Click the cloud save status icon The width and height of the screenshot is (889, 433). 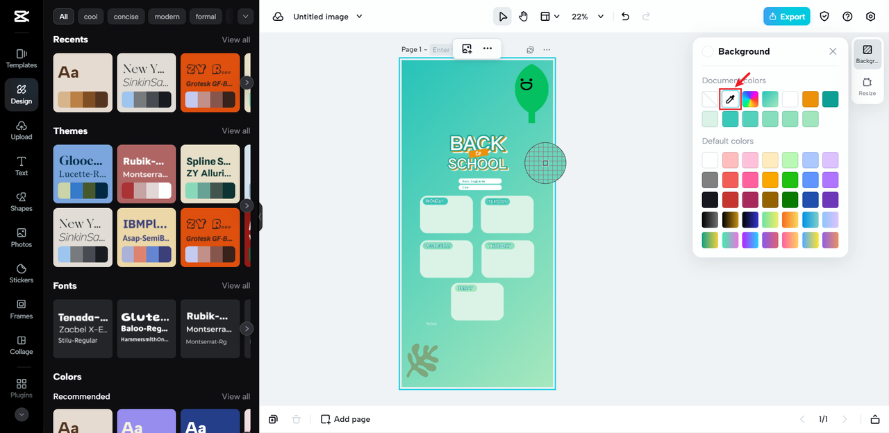[278, 17]
